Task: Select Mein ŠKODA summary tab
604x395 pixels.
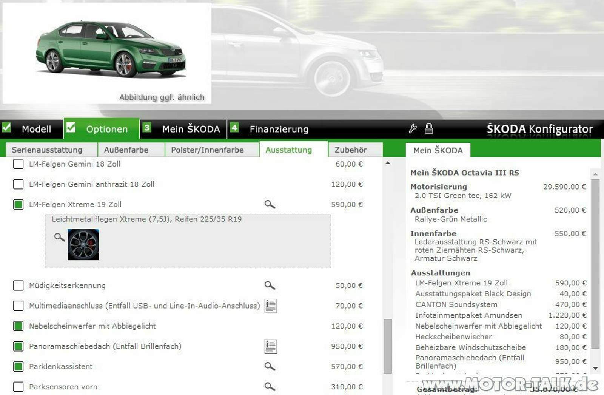Action: (438, 150)
